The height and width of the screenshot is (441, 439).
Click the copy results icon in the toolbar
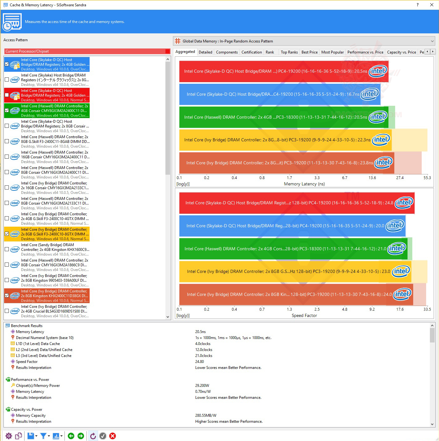point(19,436)
